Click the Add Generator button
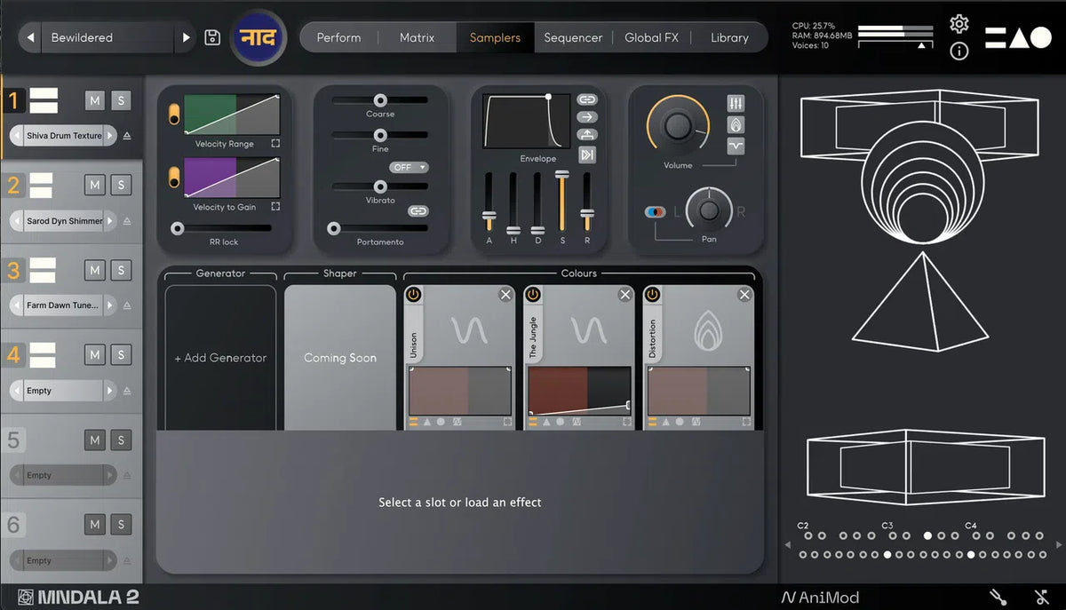The height and width of the screenshot is (610, 1066). point(220,358)
